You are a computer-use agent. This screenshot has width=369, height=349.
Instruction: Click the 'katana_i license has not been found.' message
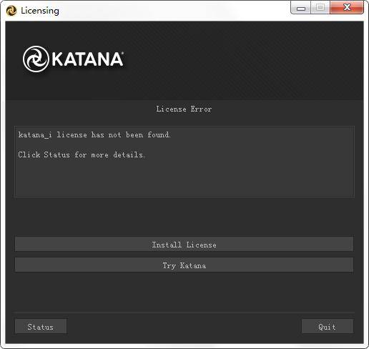(94, 134)
